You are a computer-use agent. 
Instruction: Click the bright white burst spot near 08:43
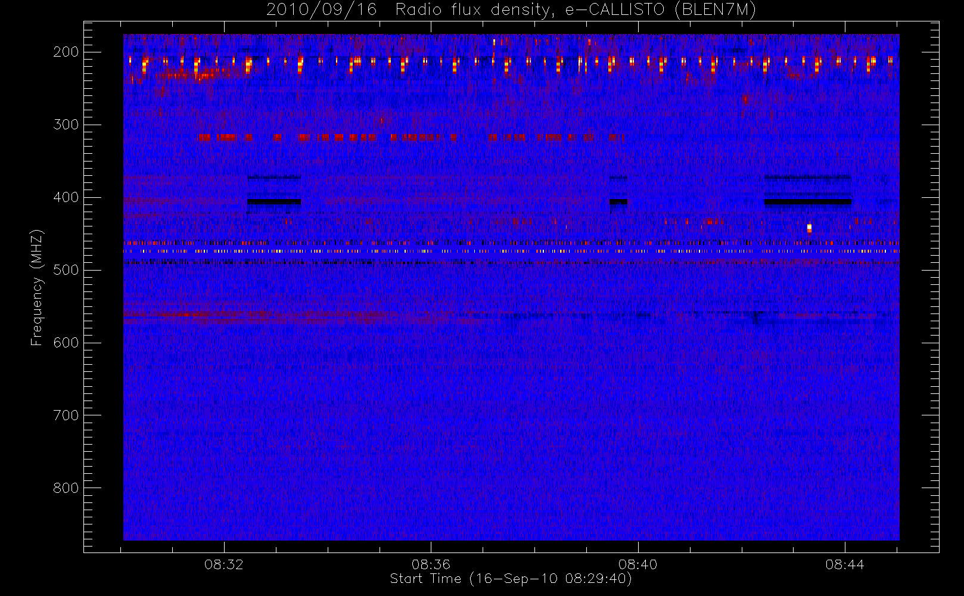(809, 228)
